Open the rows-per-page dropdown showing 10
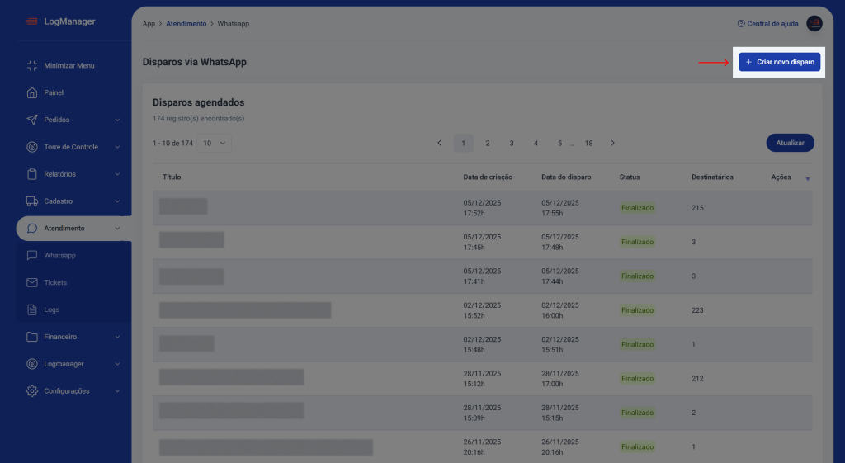The image size is (845, 463). 215,143
